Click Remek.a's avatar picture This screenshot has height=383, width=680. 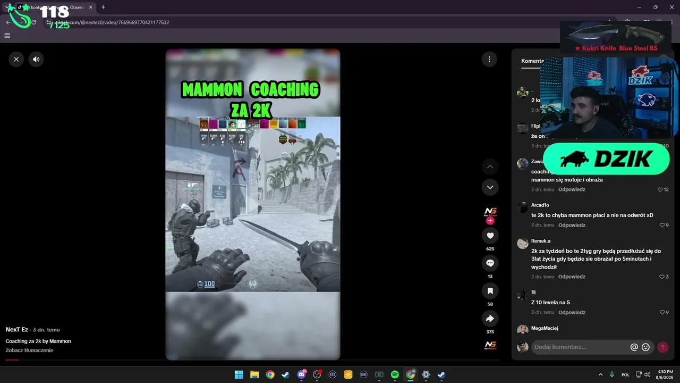coord(523,243)
